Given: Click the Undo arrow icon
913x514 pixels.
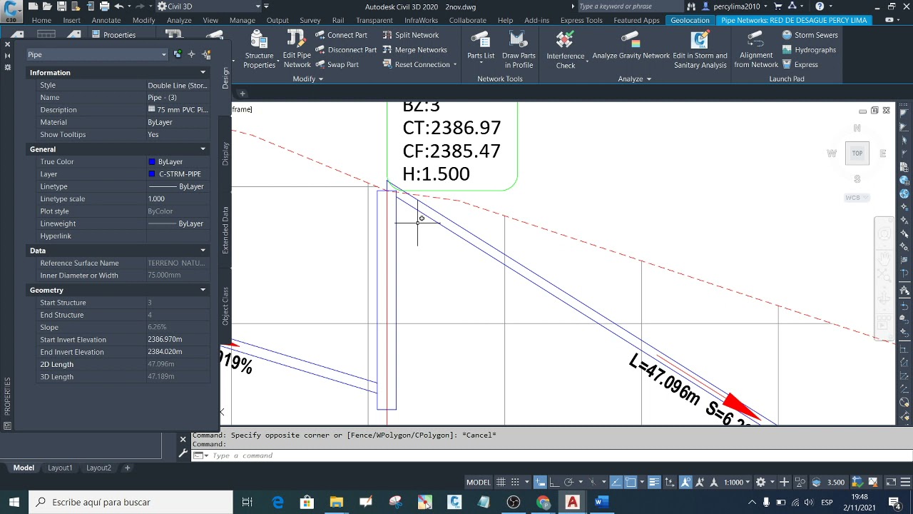Looking at the screenshot, I should click(x=118, y=6).
